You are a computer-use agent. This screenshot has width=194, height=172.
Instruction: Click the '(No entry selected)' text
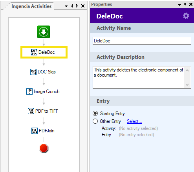[x=136, y=135]
